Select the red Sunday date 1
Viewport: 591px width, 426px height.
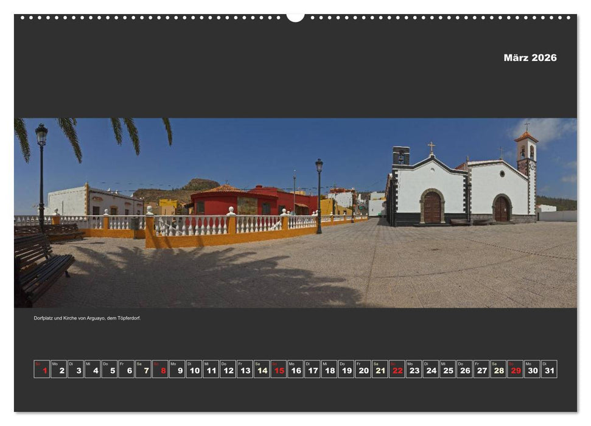(x=43, y=368)
